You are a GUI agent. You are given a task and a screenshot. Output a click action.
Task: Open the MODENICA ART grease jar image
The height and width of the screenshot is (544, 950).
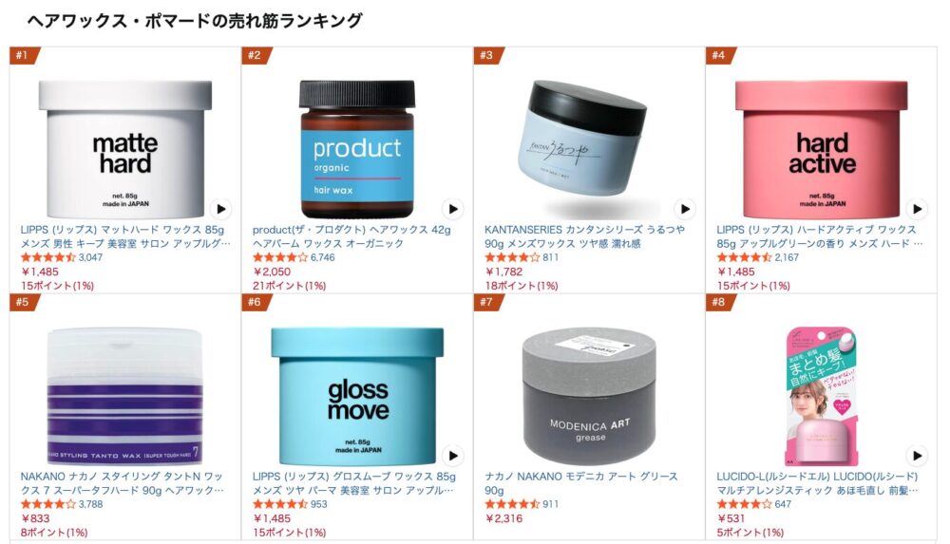[x=590, y=396]
